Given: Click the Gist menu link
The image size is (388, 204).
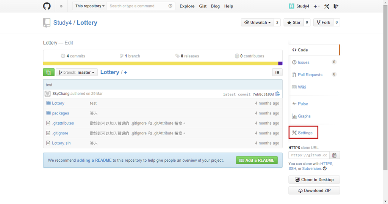Looking at the screenshot, I should pos(203,6).
